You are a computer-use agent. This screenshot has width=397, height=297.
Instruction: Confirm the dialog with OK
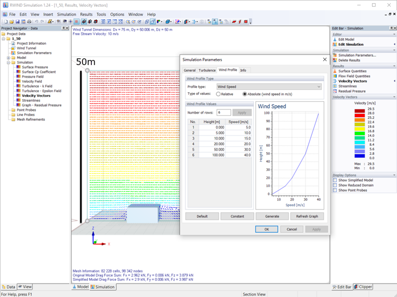point(266,229)
